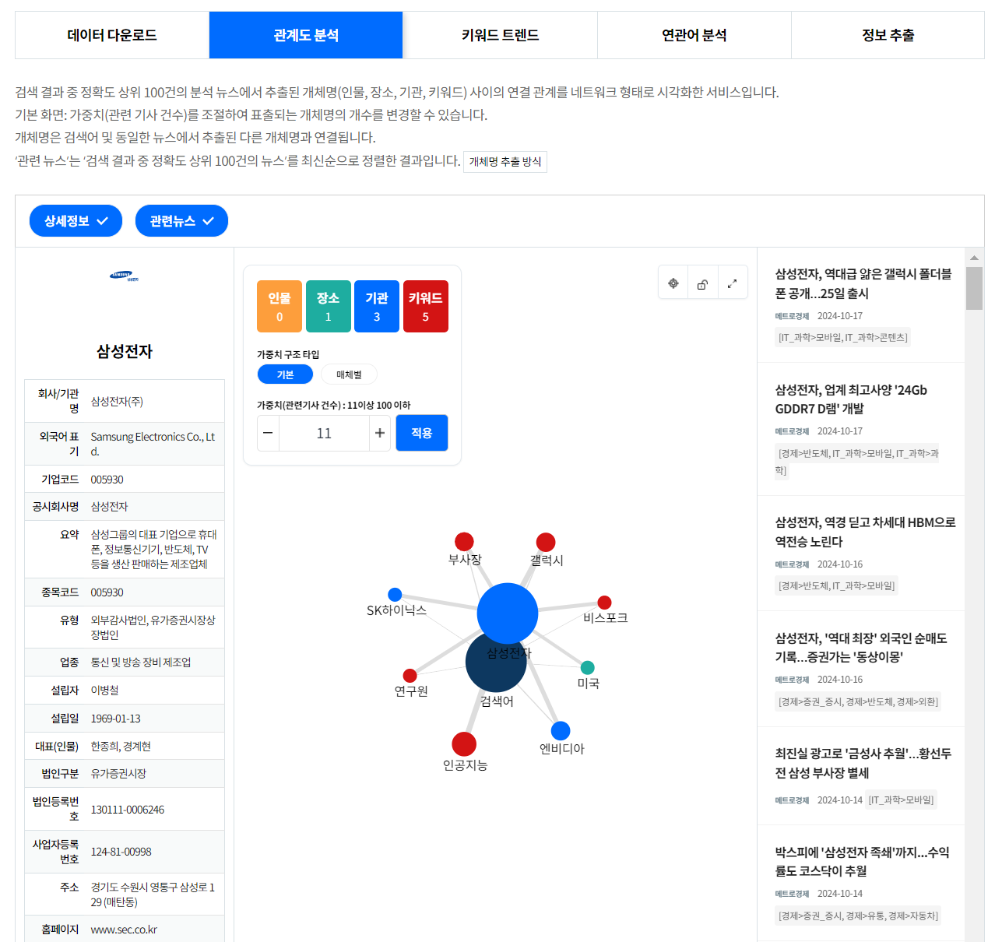Select the red 갤럭시 node
Screen dimensions: 995x942
tap(546, 543)
